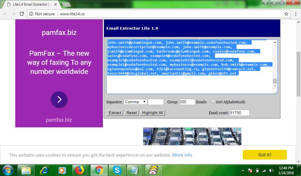Open Chrome's three-dot menu

point(296,14)
